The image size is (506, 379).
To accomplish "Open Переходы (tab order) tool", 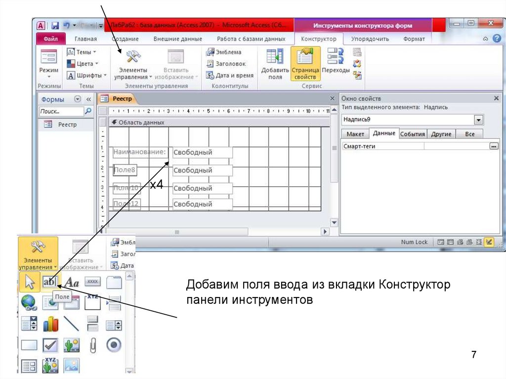I will [336, 61].
